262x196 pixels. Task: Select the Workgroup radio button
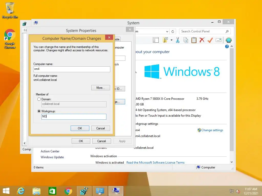click(x=39, y=111)
